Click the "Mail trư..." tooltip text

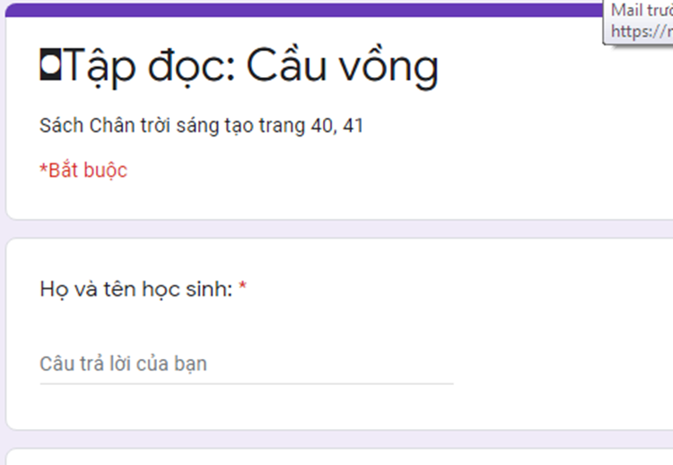641,11
